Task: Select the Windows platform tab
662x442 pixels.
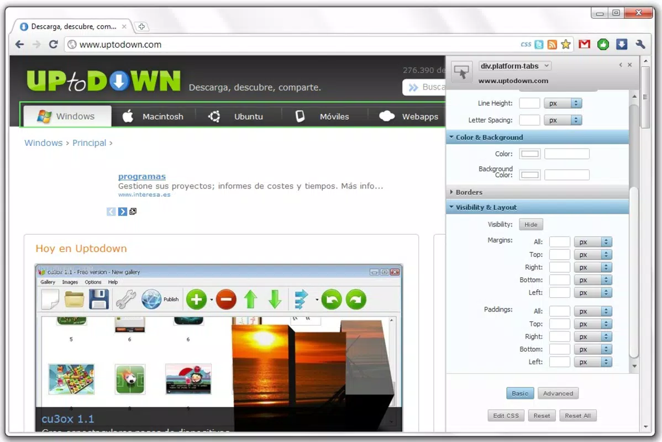Action: point(67,116)
